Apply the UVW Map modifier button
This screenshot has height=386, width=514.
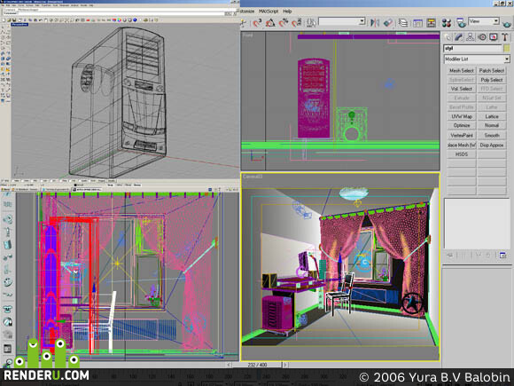click(462, 116)
